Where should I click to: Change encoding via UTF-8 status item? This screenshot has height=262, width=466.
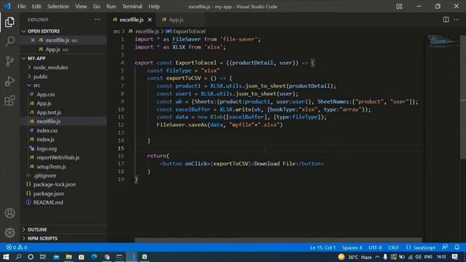375,247
